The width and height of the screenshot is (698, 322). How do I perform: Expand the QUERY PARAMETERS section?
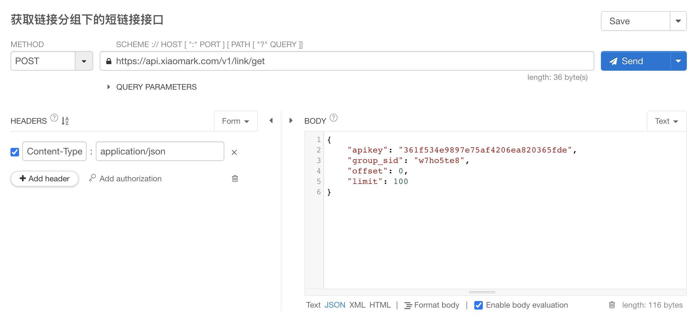(152, 87)
